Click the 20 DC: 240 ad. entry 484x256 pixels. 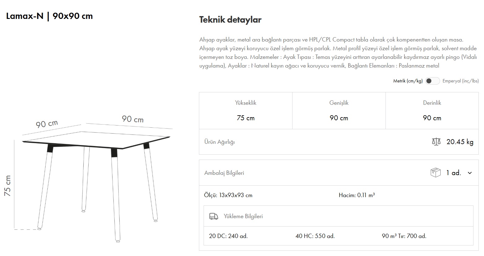click(228, 236)
